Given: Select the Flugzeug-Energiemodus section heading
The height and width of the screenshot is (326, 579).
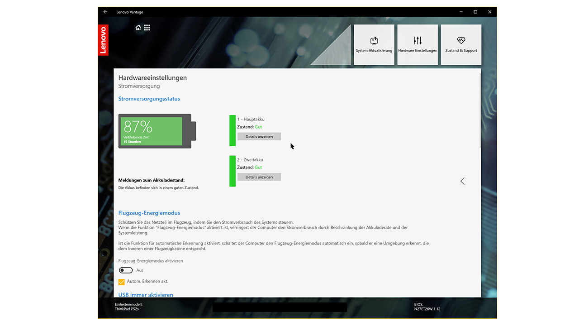Looking at the screenshot, I should pos(149,213).
